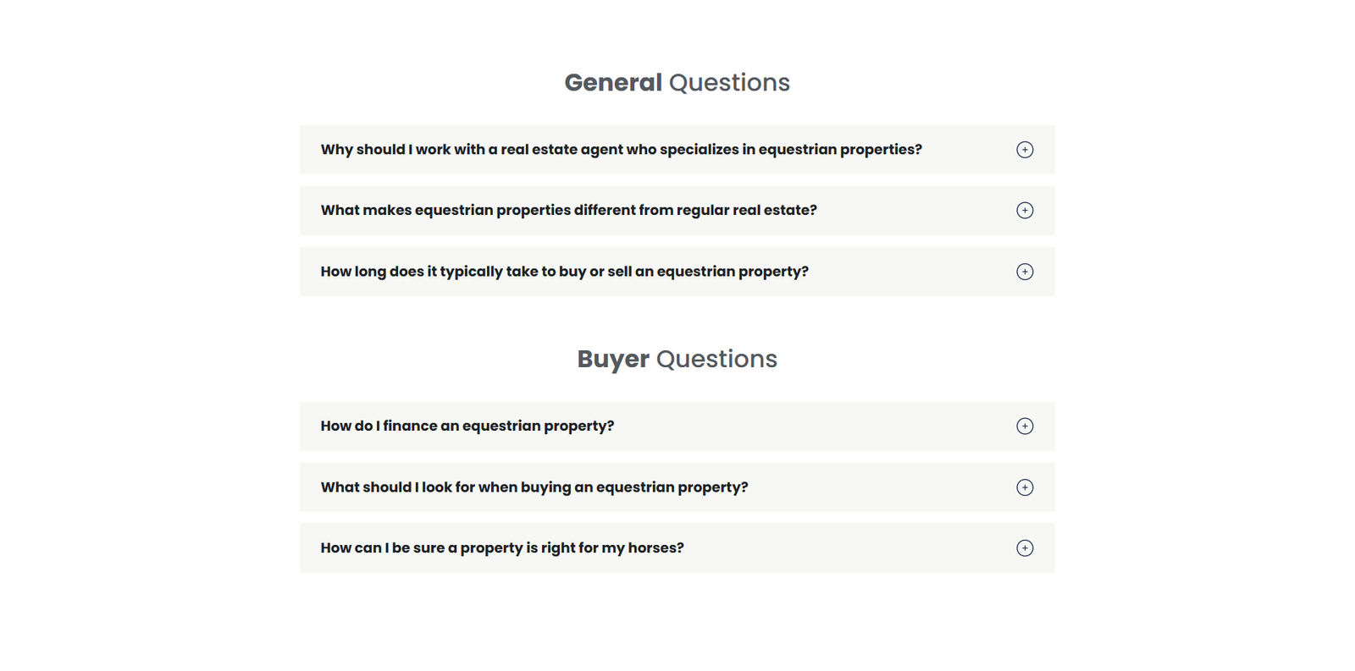Expand 'What makes equestrian properties different' question text
This screenshot has height=671, width=1355.
[x=568, y=211]
